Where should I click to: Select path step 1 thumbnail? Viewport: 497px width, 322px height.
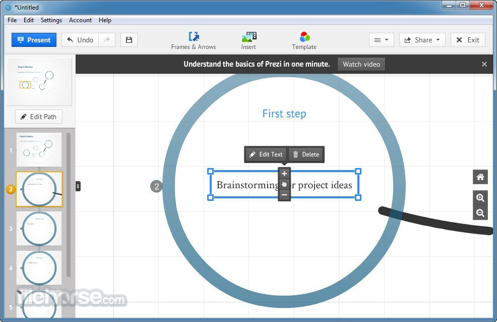pos(39,150)
